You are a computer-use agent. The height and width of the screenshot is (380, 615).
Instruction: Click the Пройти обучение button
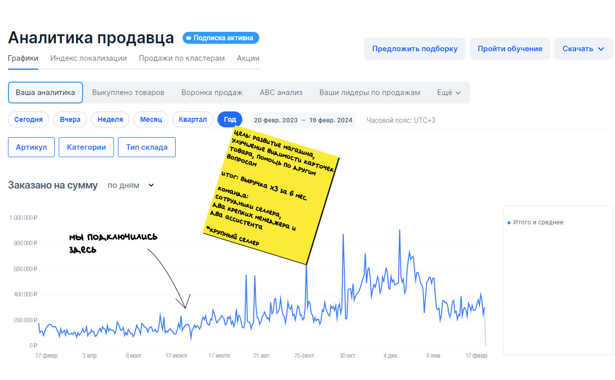(x=510, y=49)
